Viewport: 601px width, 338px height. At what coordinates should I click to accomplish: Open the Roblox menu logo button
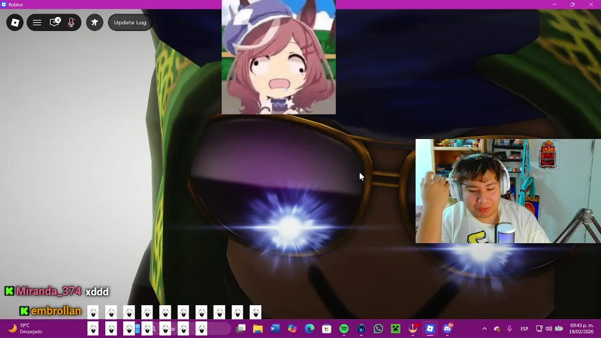click(x=15, y=23)
